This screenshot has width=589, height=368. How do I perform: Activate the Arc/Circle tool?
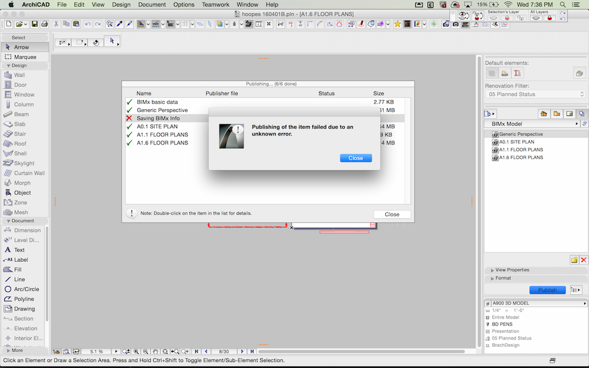coord(23,289)
